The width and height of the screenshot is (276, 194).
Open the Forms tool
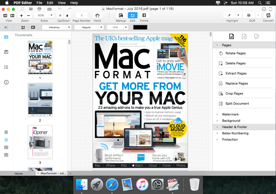pos(144,15)
